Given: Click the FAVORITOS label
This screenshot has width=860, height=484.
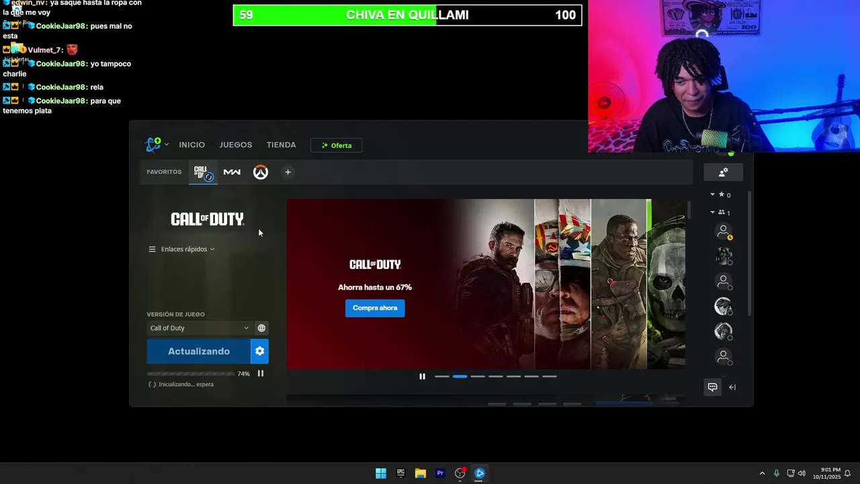Looking at the screenshot, I should click(x=164, y=172).
